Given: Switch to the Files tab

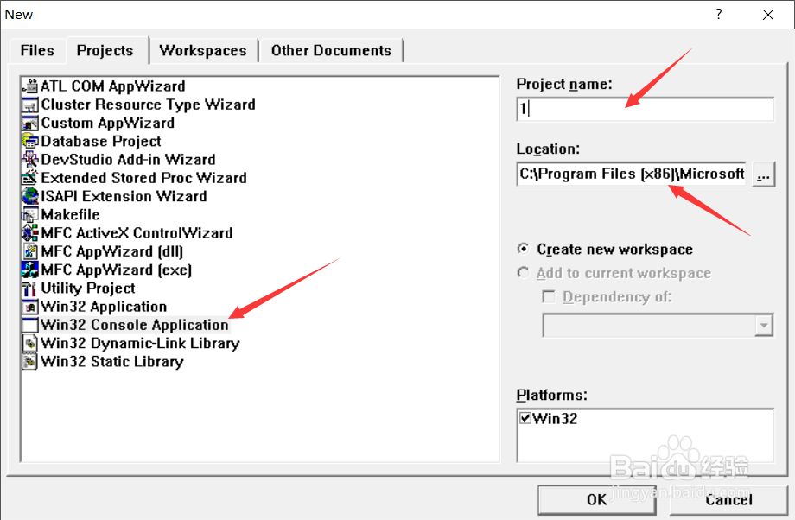Looking at the screenshot, I should pos(36,50).
